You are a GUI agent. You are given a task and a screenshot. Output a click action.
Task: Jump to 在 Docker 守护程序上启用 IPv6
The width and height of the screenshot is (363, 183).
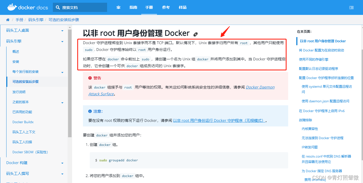pos(322,111)
